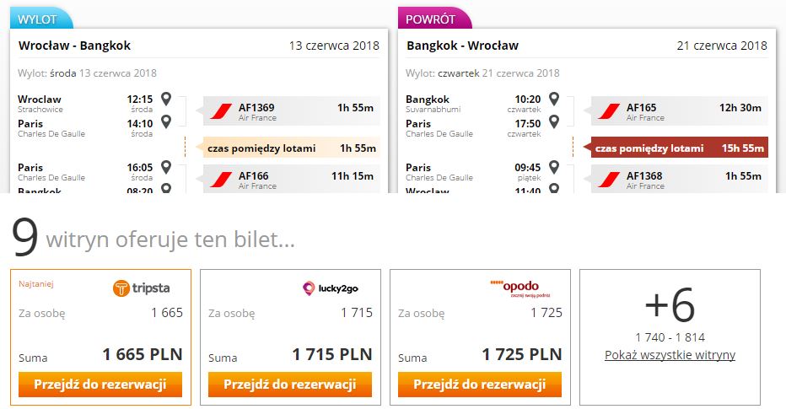The width and height of the screenshot is (786, 409).
Task: Click the tripsta logo
Action: (142, 288)
